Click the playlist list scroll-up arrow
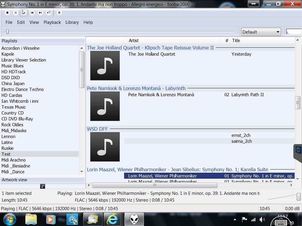The width and height of the screenshot is (302, 226). [82, 48]
